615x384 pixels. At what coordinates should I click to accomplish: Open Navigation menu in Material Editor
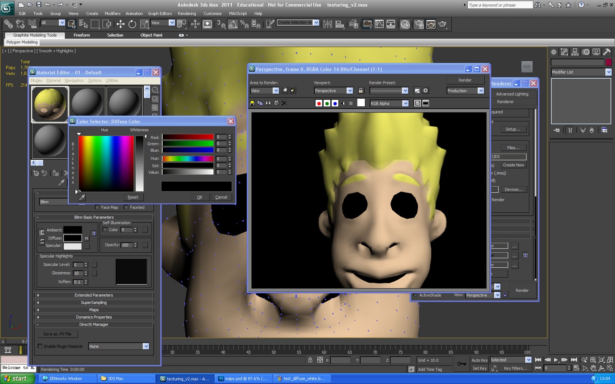click(x=74, y=81)
